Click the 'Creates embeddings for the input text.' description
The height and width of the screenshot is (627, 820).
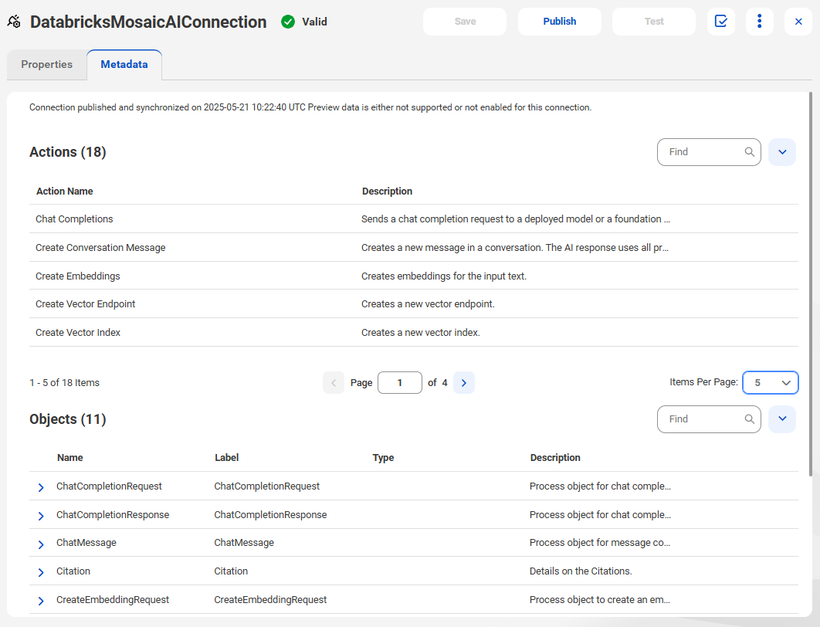[443, 276]
